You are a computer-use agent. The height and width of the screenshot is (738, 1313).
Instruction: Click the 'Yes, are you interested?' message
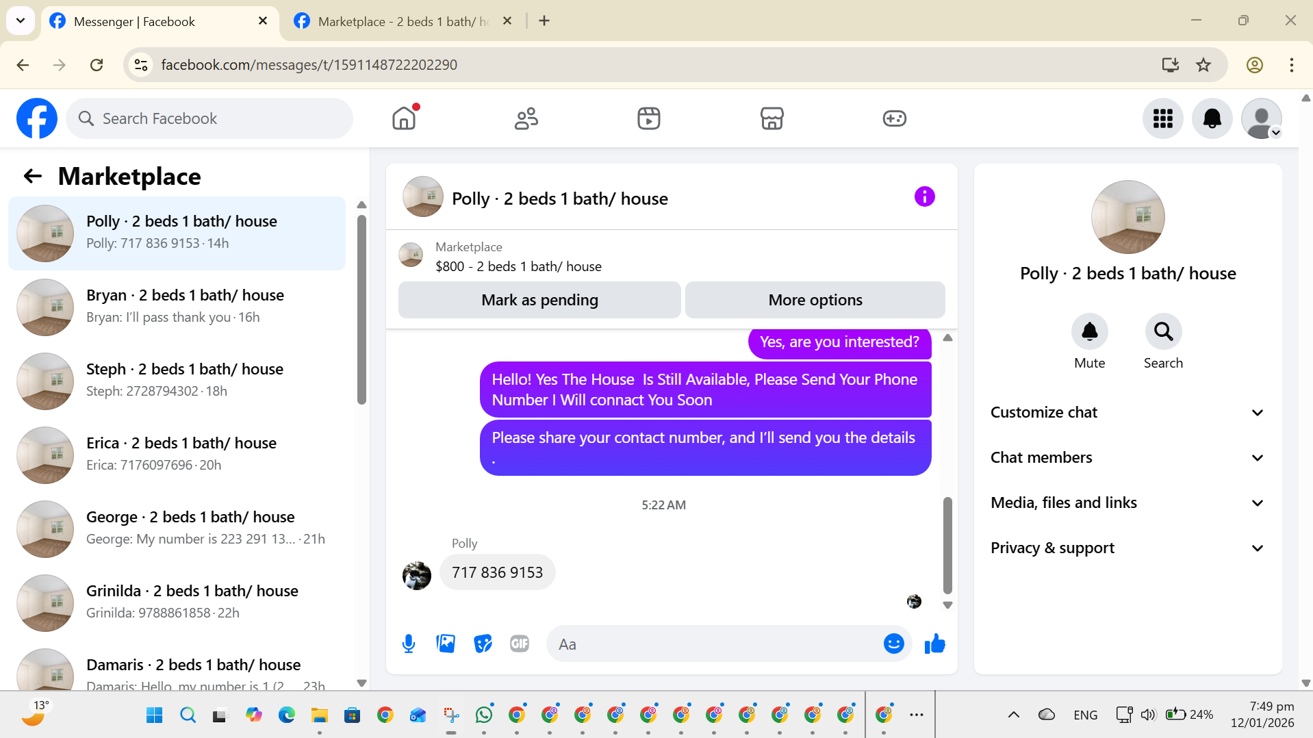pos(839,342)
